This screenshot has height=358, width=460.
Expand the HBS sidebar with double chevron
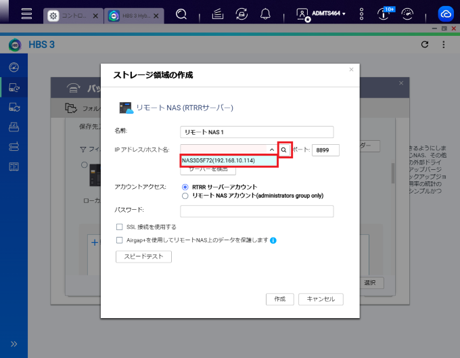pos(14,344)
